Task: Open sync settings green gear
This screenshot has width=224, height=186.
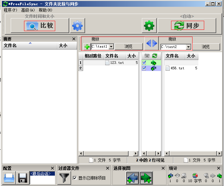Action: point(149,26)
